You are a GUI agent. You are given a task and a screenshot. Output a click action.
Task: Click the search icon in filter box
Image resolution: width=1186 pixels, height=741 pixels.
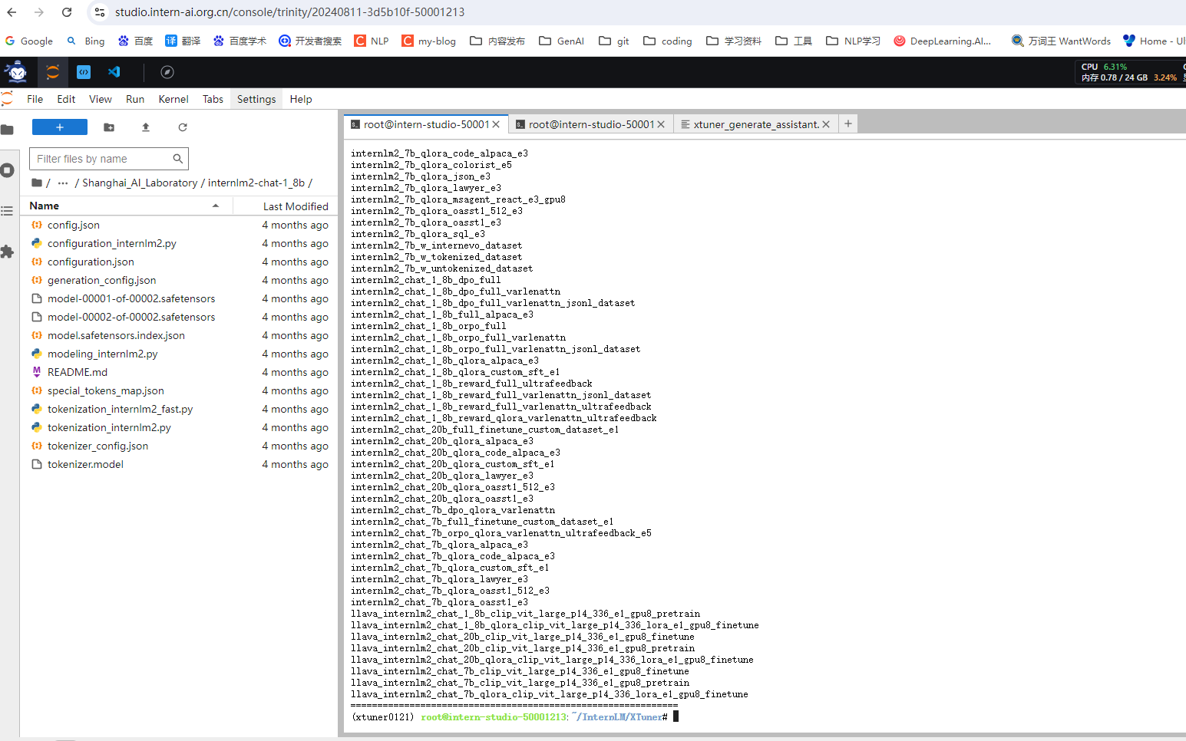tap(177, 159)
